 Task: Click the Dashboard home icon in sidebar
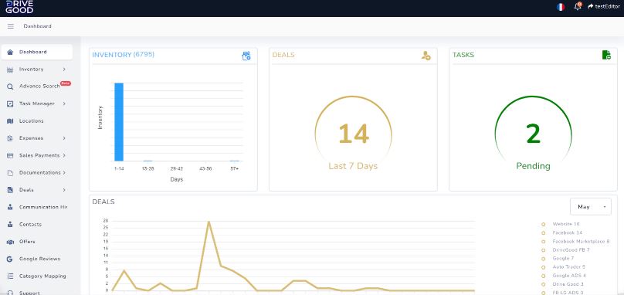pyautogui.click(x=10, y=52)
